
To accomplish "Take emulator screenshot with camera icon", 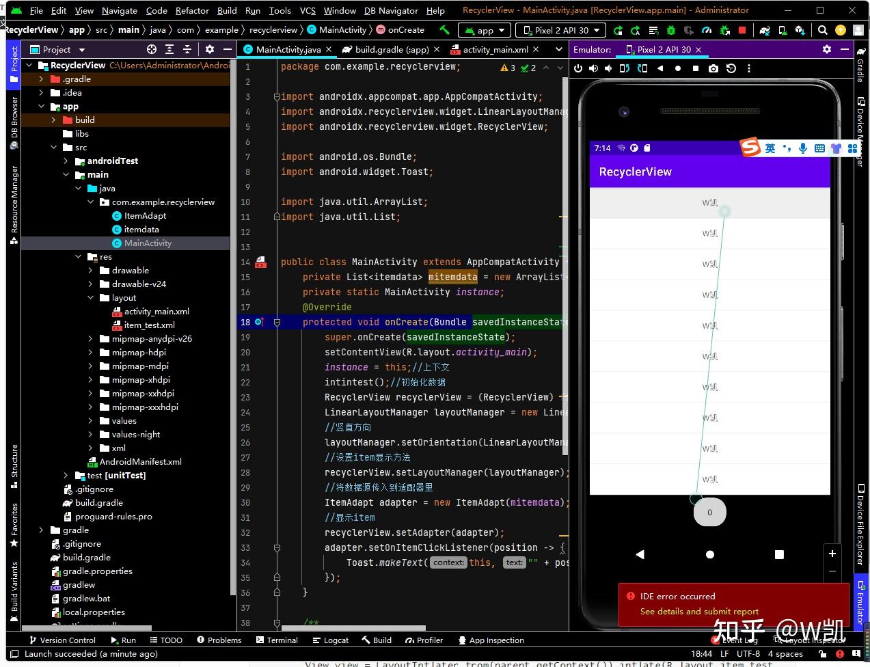I will (x=713, y=68).
